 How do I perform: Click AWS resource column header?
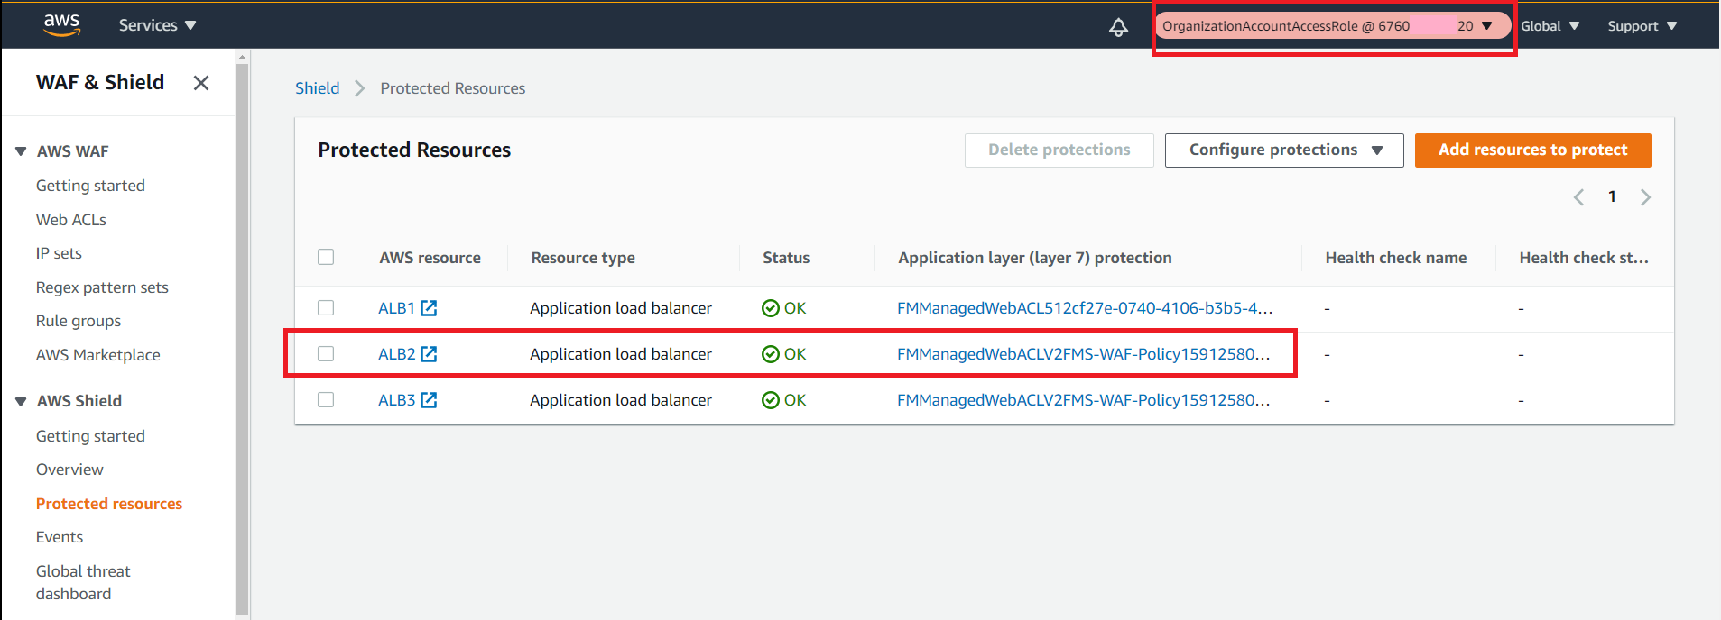pos(430,258)
